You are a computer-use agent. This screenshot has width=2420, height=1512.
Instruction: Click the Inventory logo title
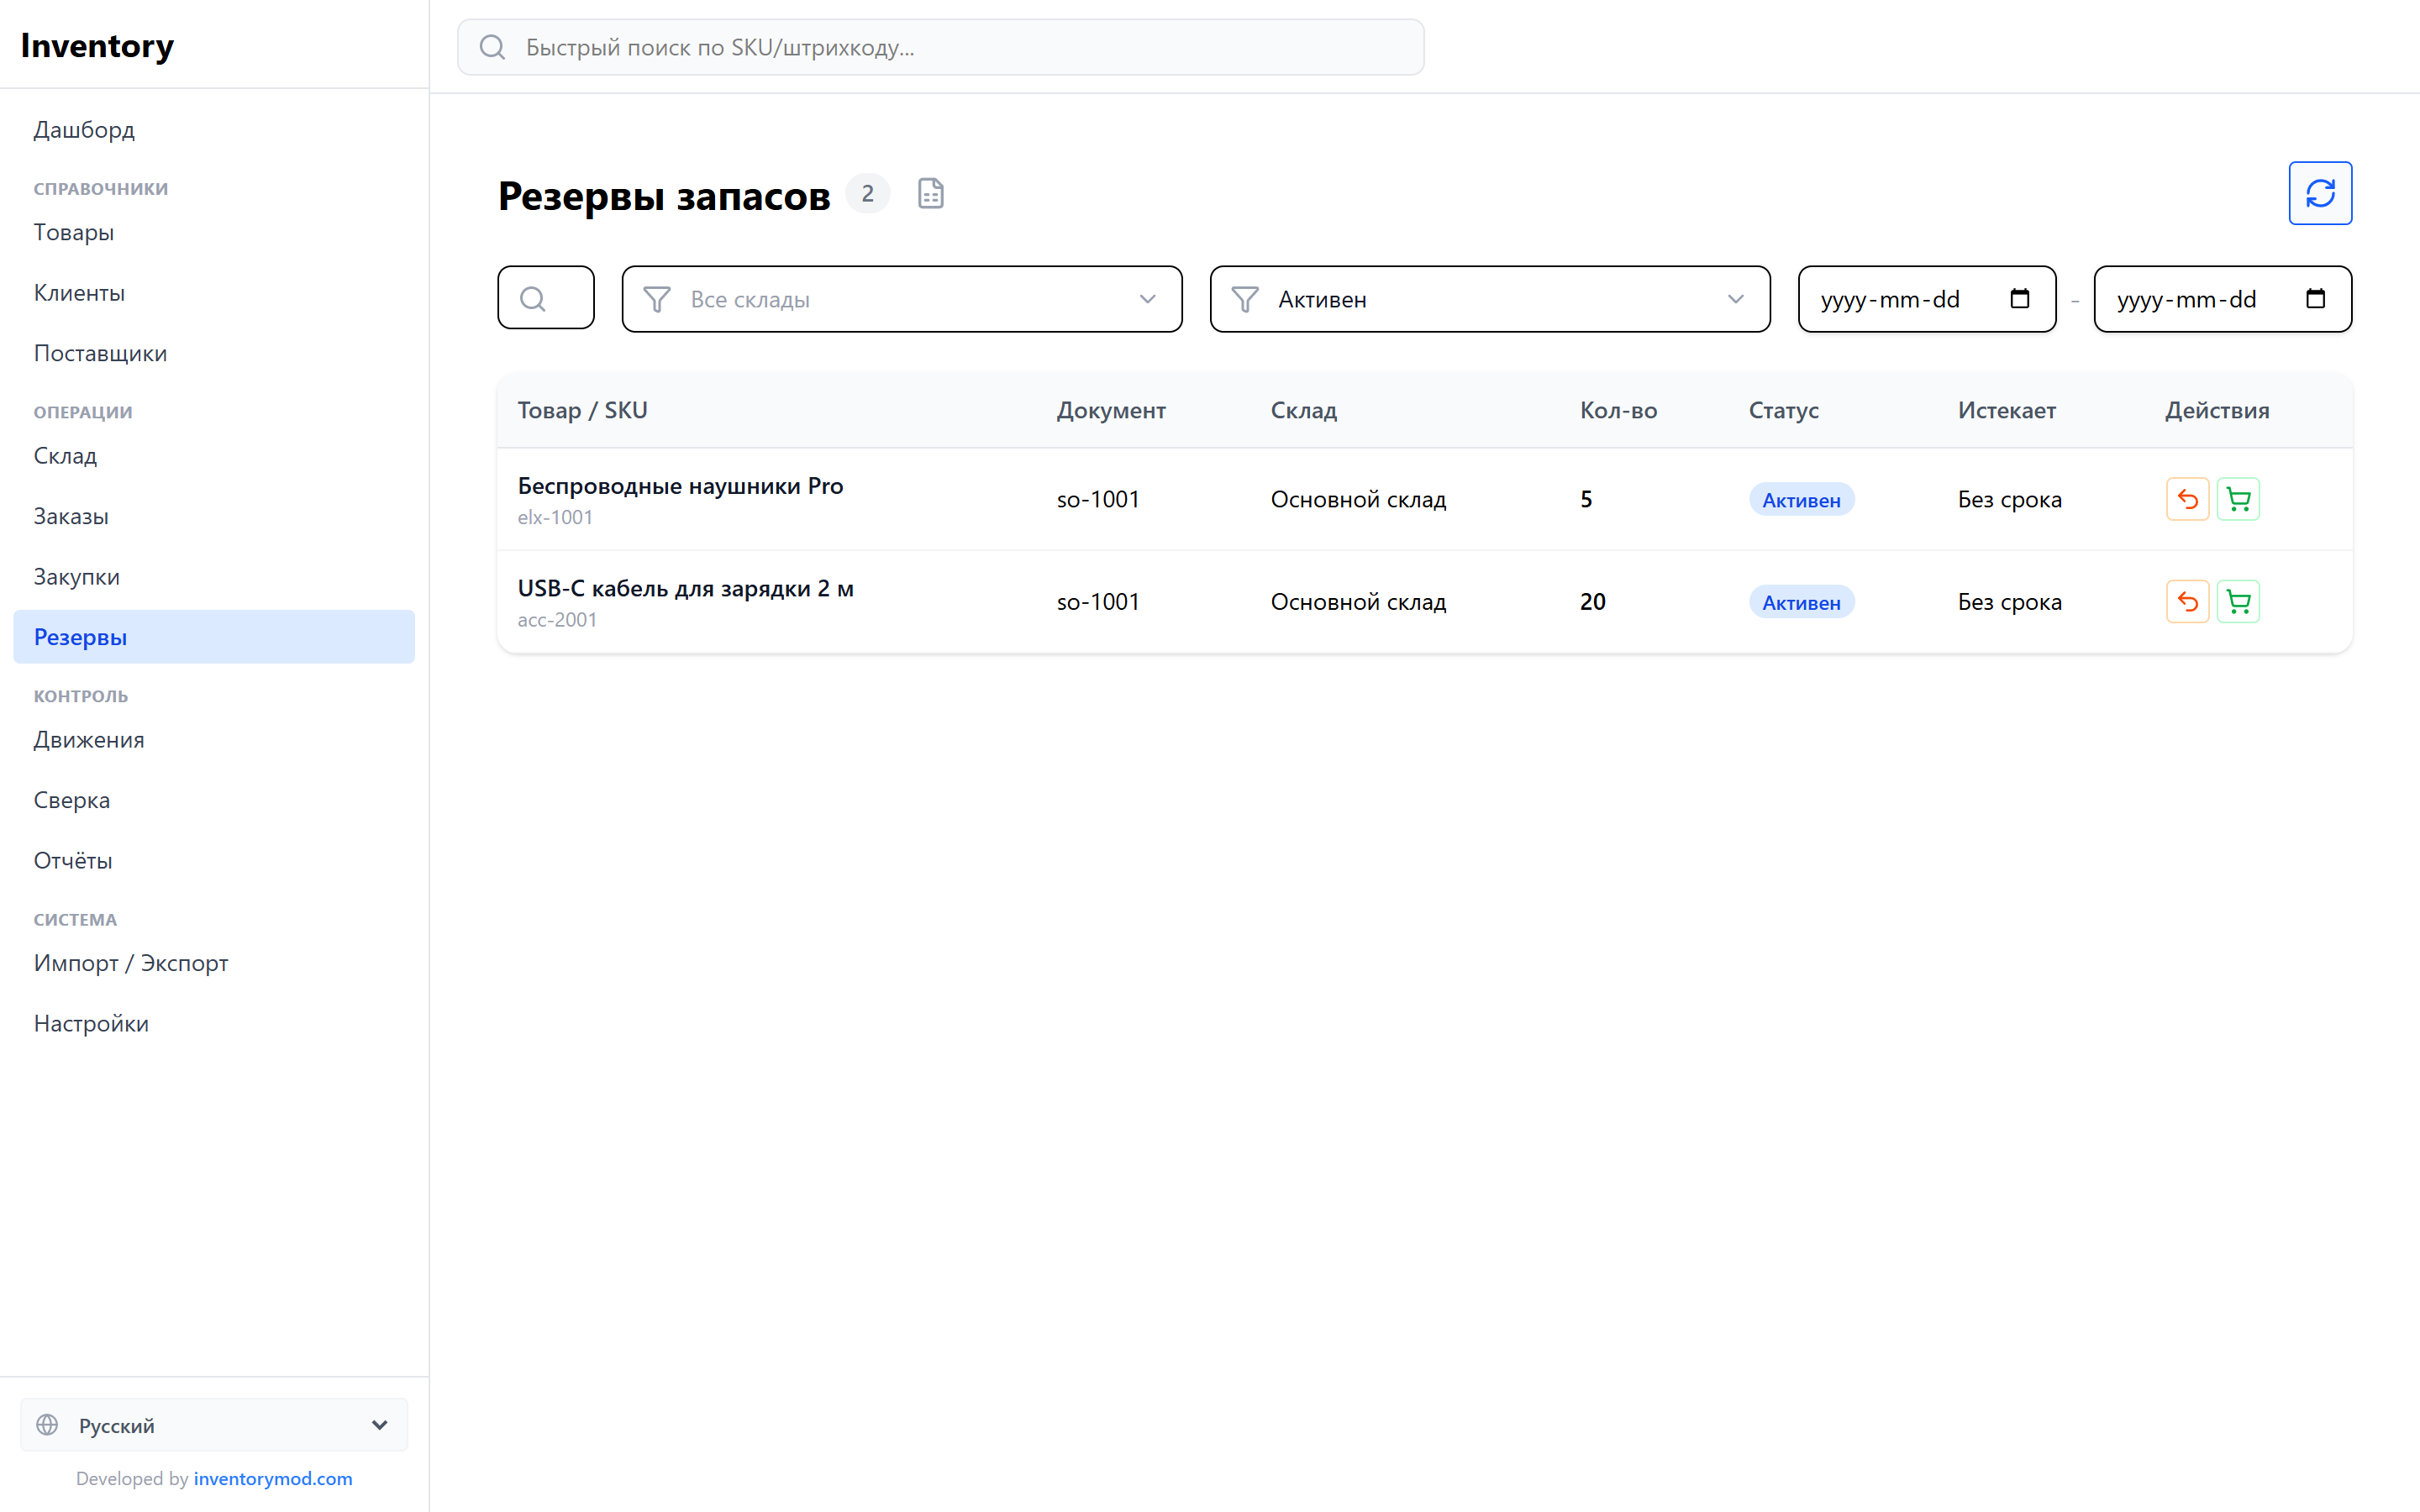tap(97, 46)
